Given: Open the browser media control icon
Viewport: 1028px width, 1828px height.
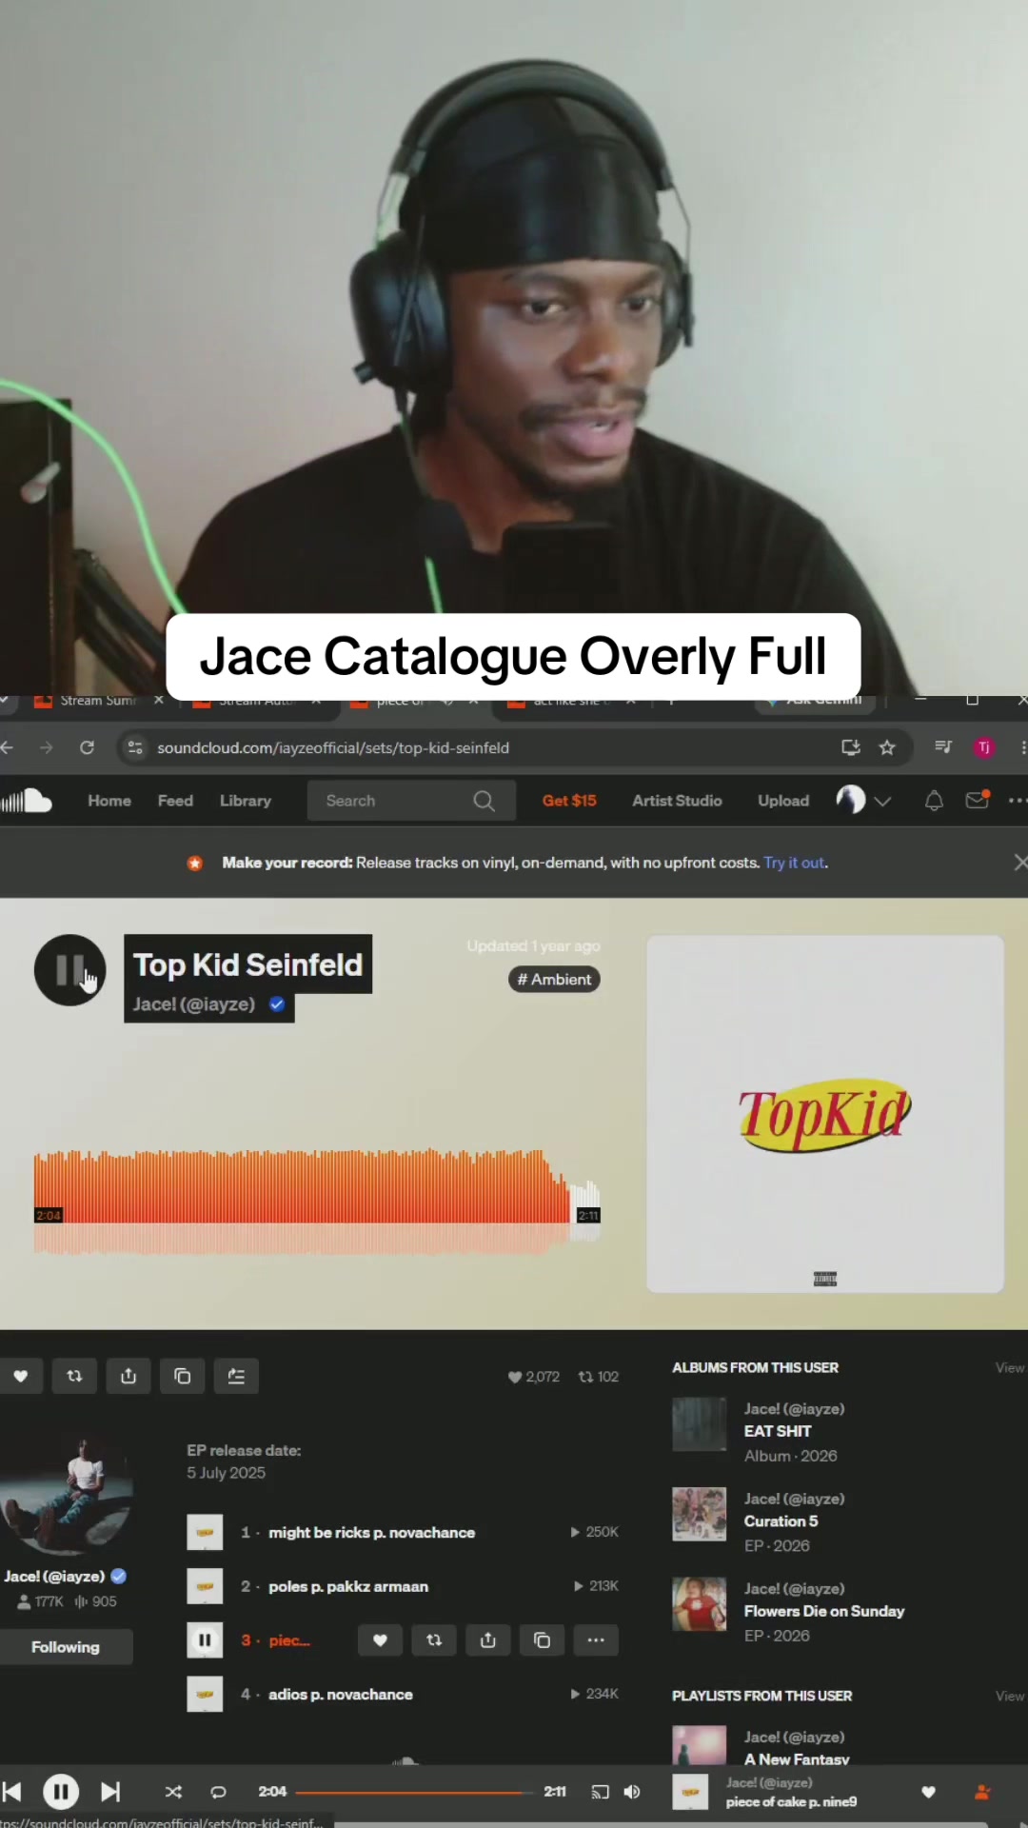Looking at the screenshot, I should 943,747.
